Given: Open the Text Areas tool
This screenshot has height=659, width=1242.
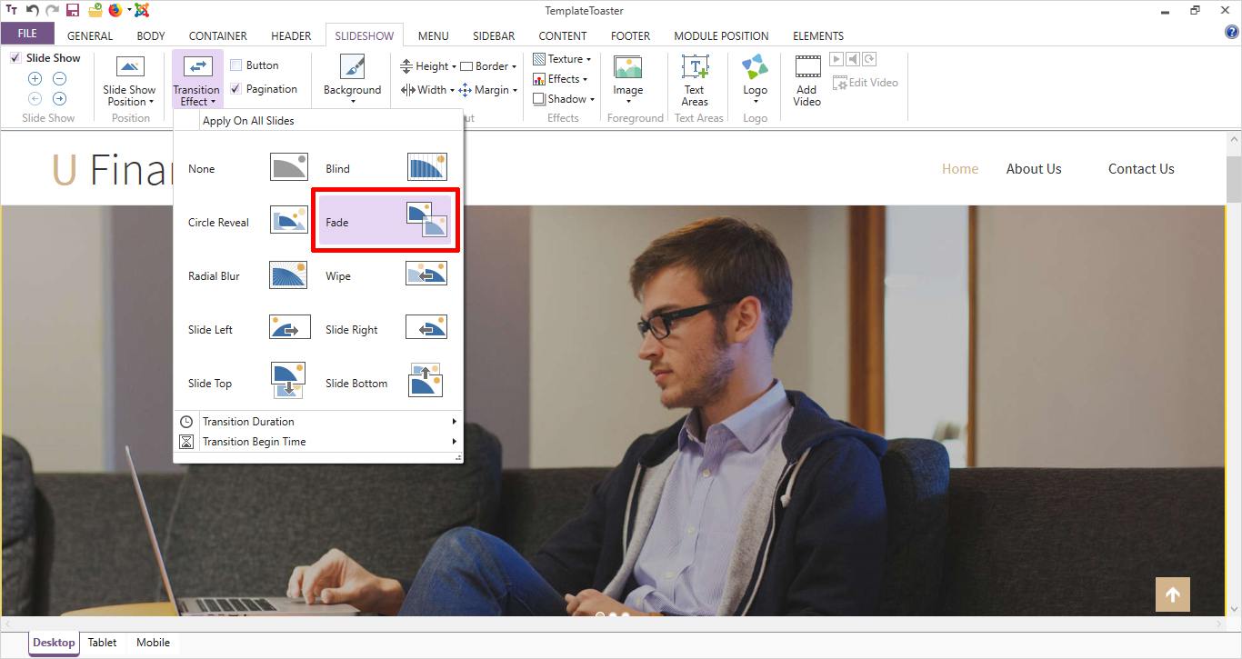Looking at the screenshot, I should pos(695,80).
